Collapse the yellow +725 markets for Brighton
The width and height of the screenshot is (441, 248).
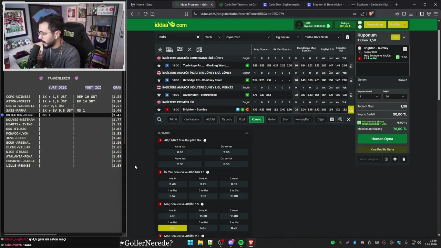coord(351,110)
